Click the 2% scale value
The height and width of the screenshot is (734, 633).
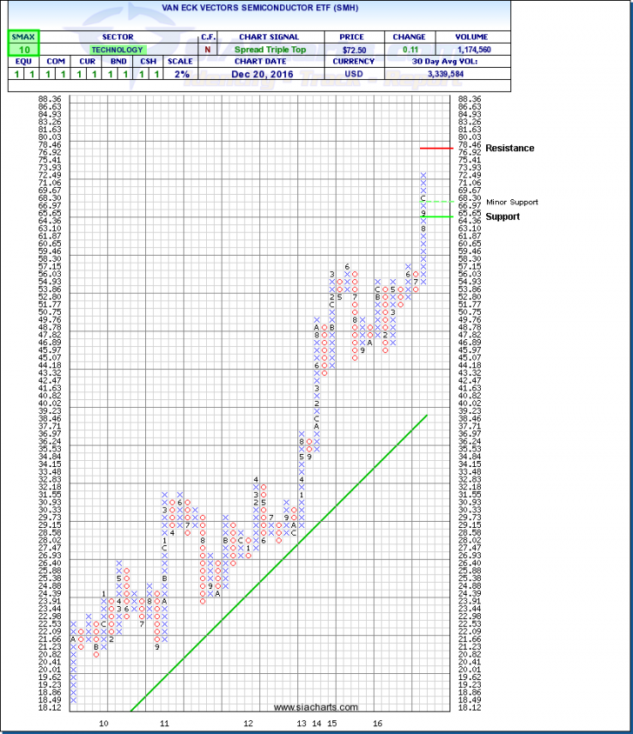177,75
